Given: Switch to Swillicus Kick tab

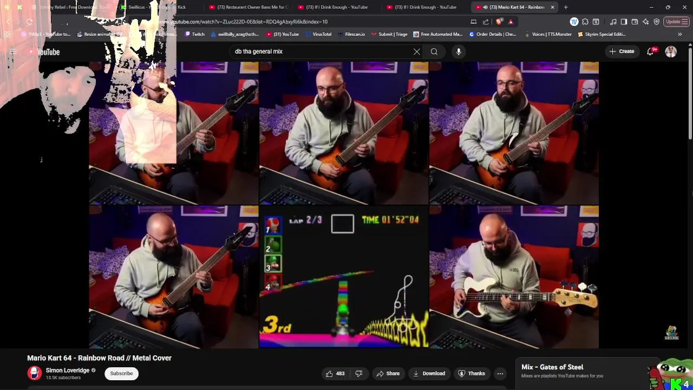Looking at the screenshot, I should [157, 7].
